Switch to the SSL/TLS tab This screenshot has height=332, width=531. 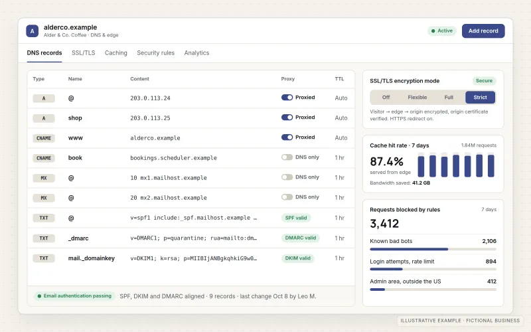(84, 53)
